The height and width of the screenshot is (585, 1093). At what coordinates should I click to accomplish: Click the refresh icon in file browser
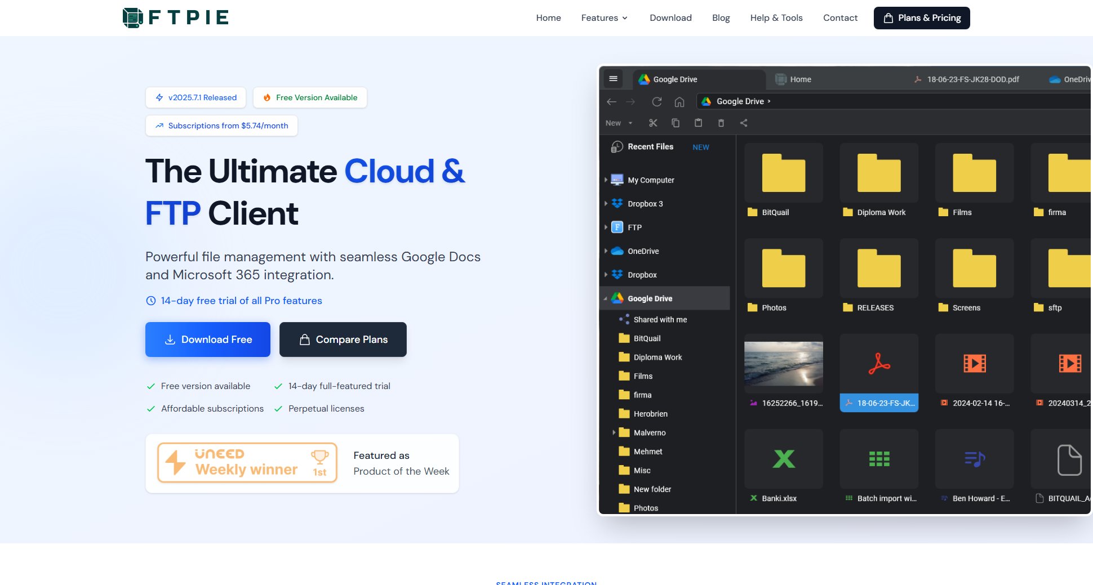[656, 101]
